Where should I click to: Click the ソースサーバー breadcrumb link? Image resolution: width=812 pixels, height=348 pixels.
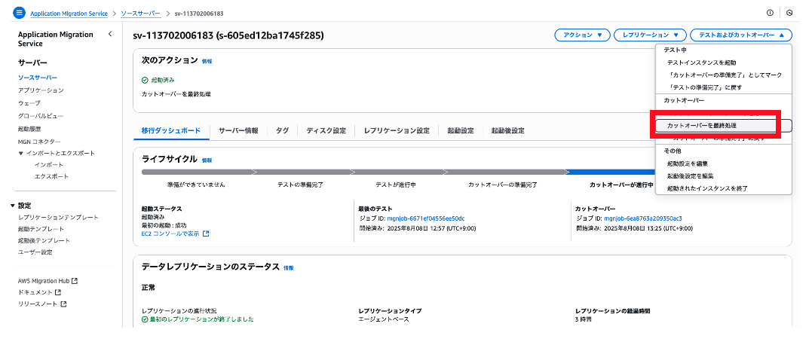(140, 14)
